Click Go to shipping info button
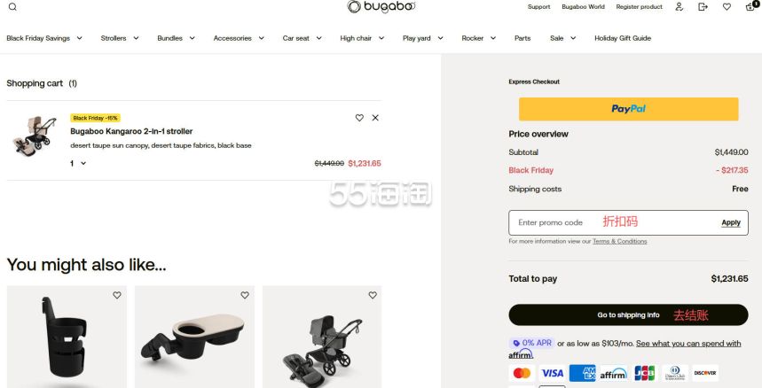The image size is (762, 388). coord(628,314)
